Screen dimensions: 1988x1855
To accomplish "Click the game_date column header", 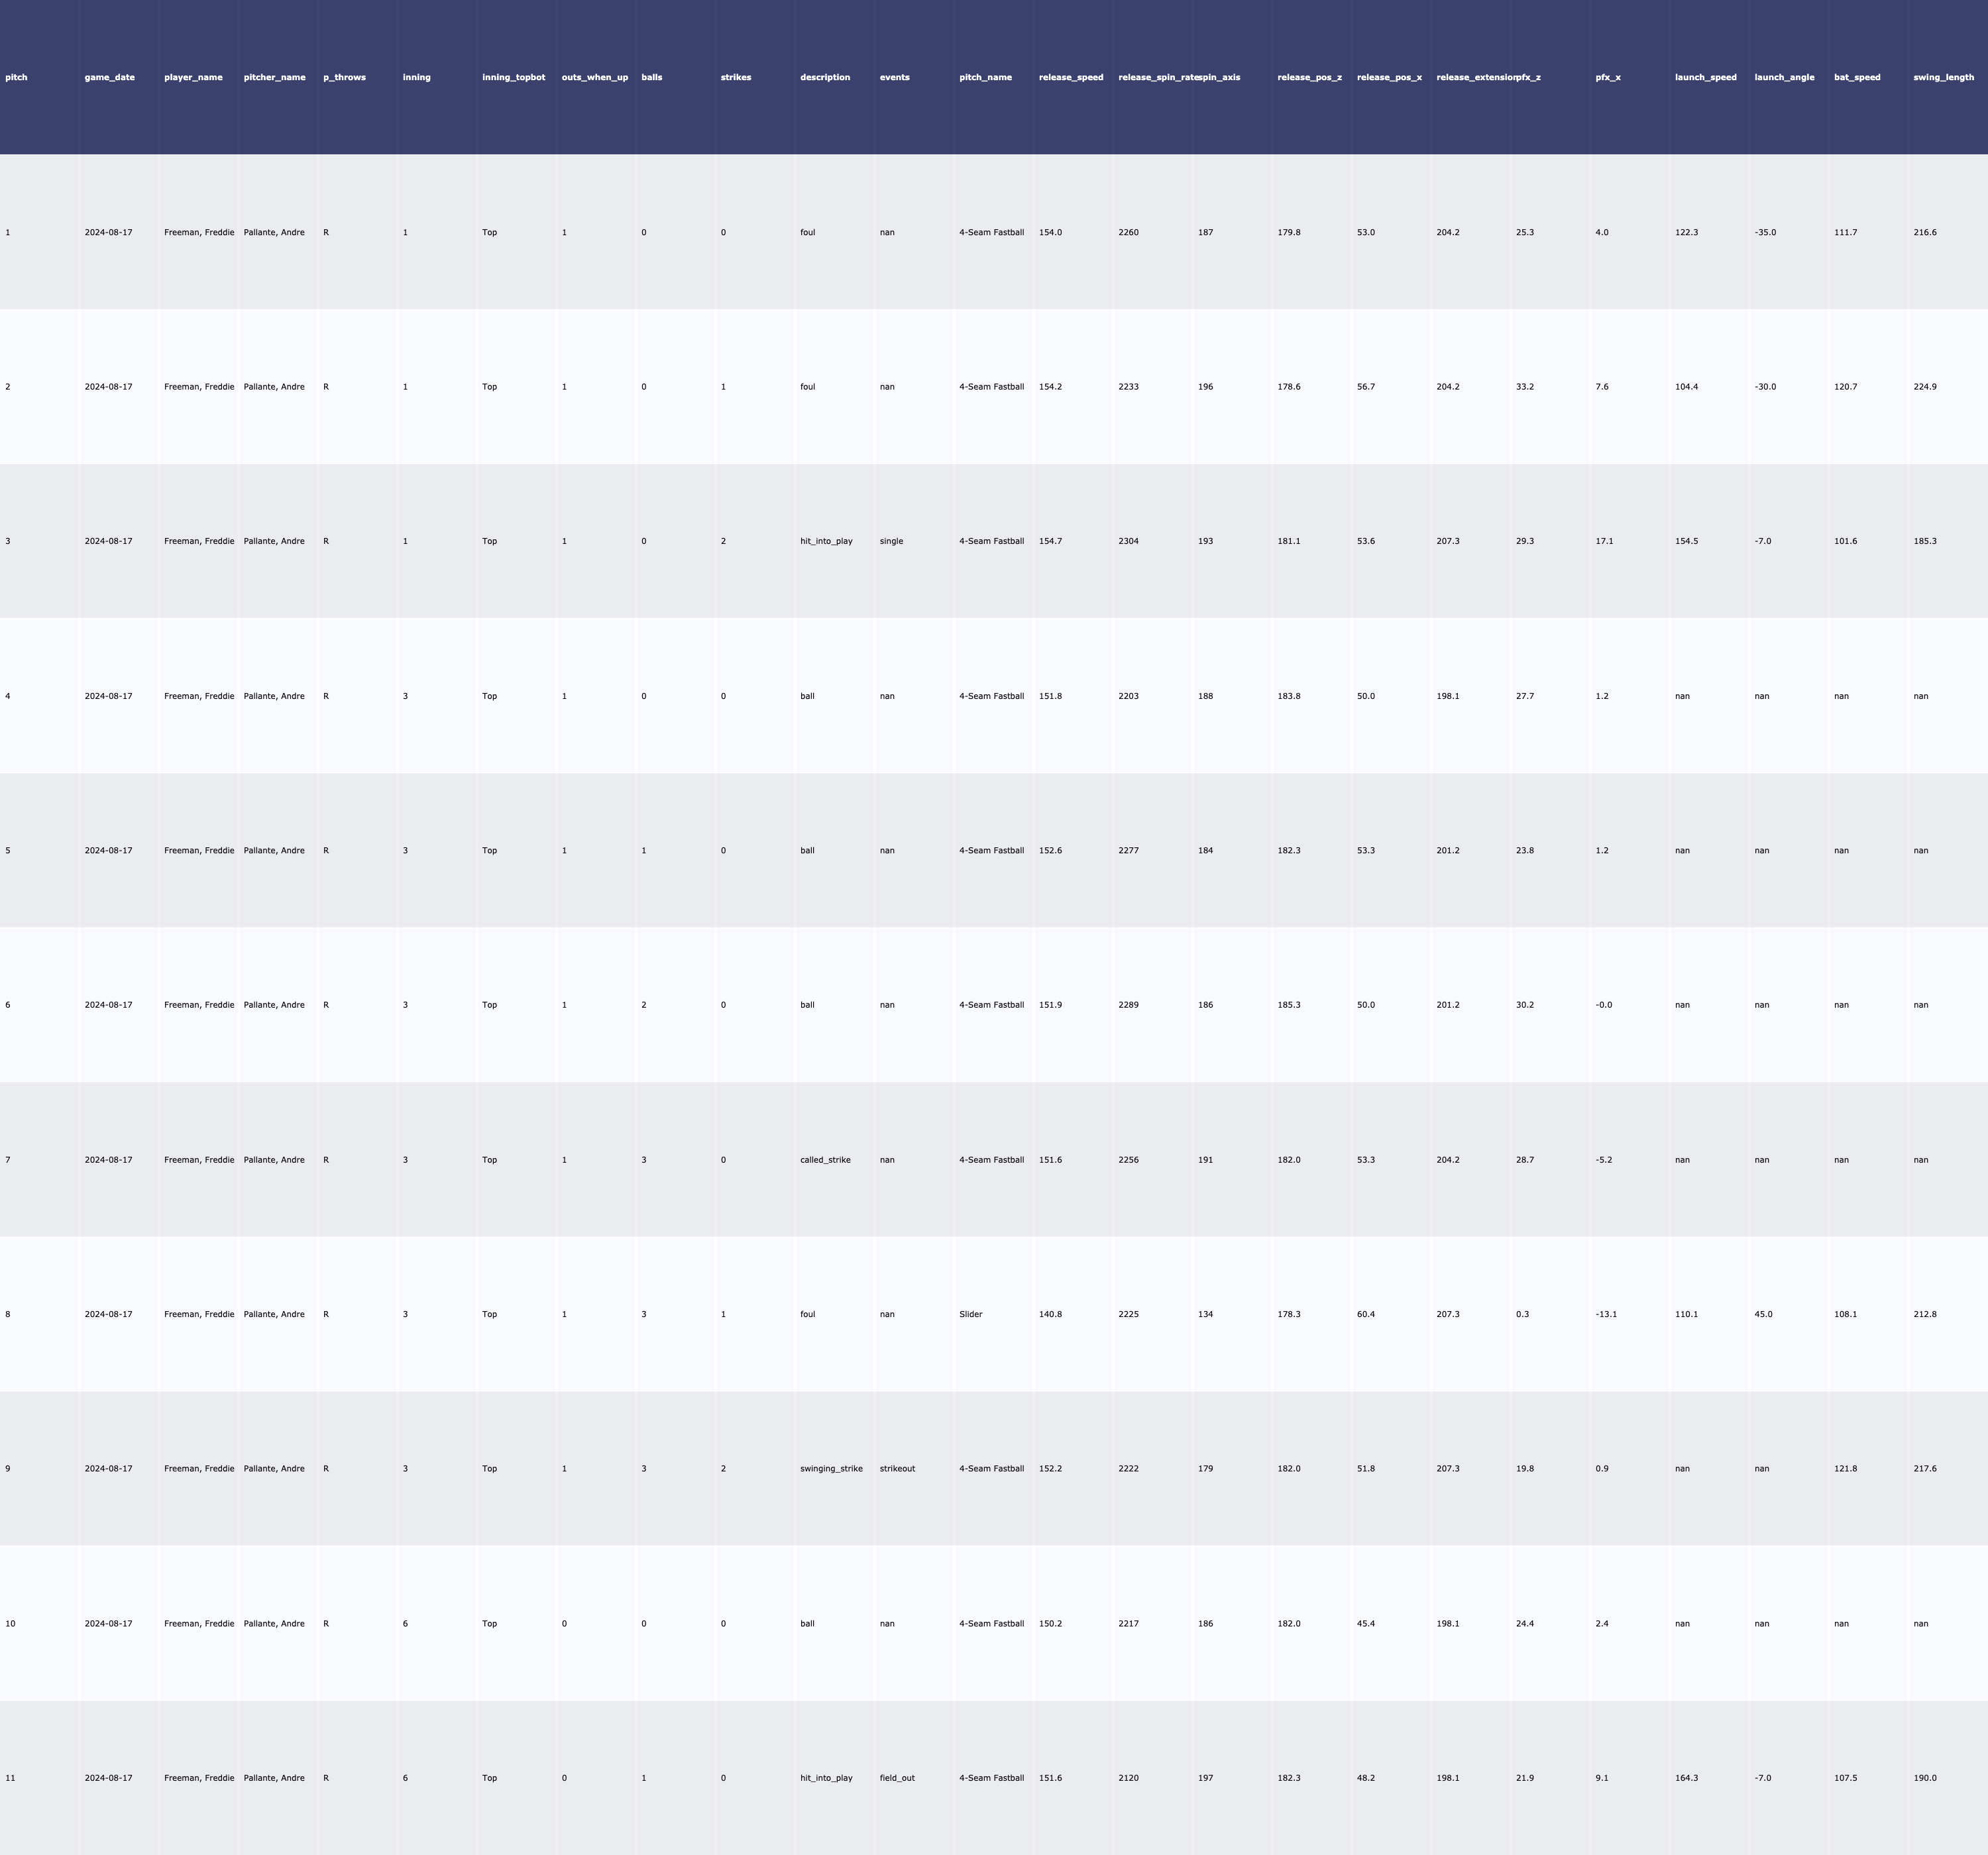I will click(109, 77).
